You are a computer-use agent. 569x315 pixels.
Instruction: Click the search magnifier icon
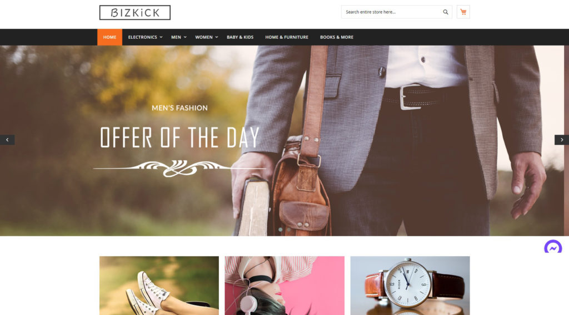tap(445, 12)
